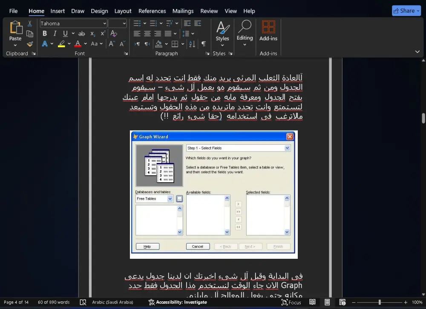Open the Sort tool in Paragraph group

(191, 44)
